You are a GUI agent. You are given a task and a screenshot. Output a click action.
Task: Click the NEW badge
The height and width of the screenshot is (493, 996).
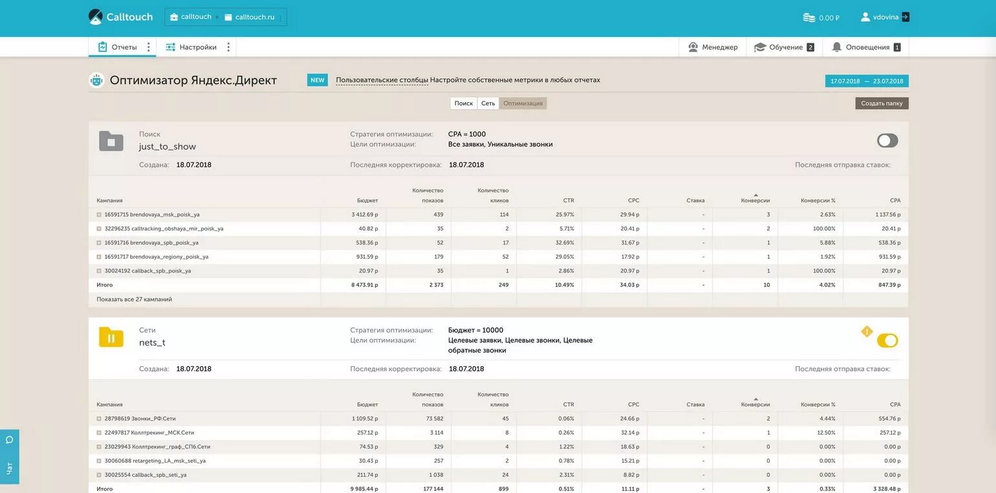coord(318,80)
